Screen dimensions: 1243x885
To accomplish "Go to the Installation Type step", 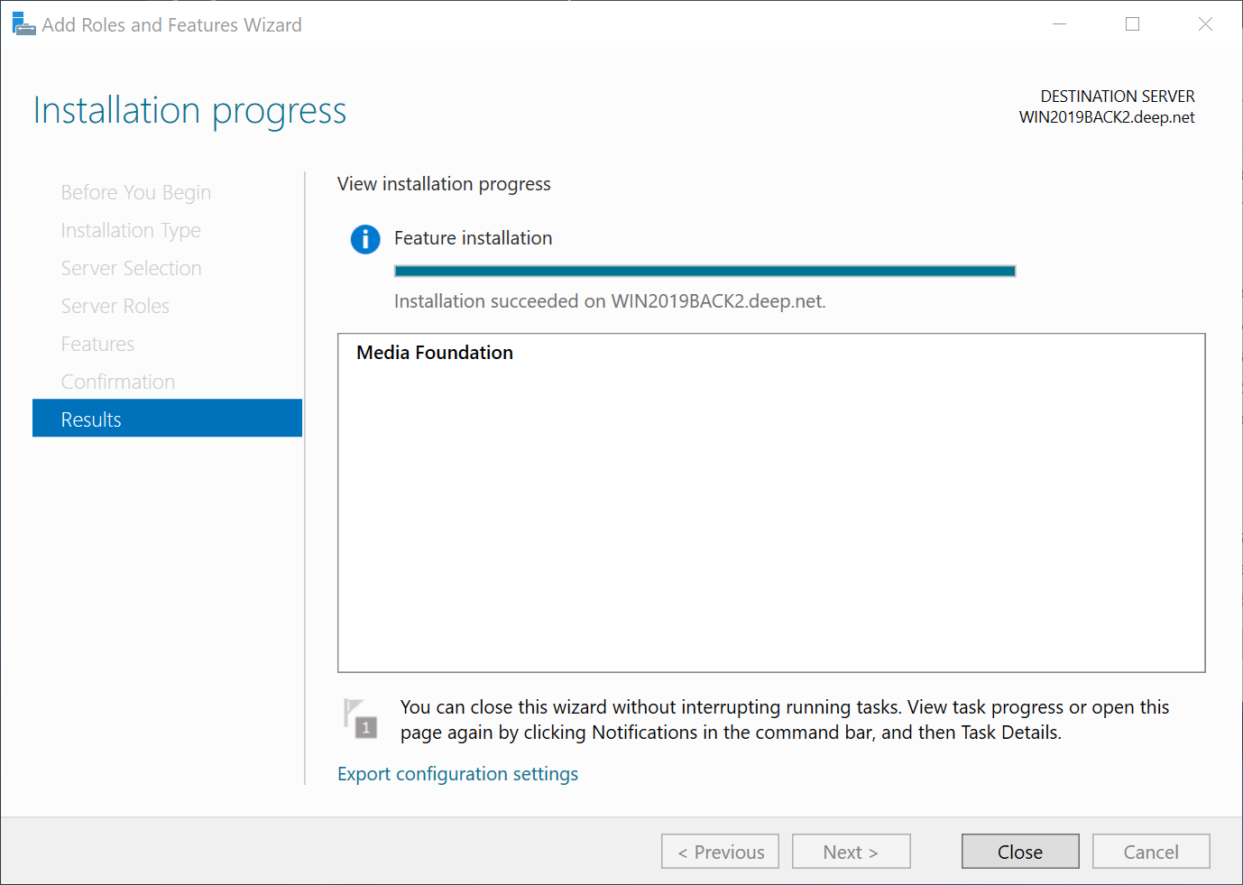I will (131, 230).
